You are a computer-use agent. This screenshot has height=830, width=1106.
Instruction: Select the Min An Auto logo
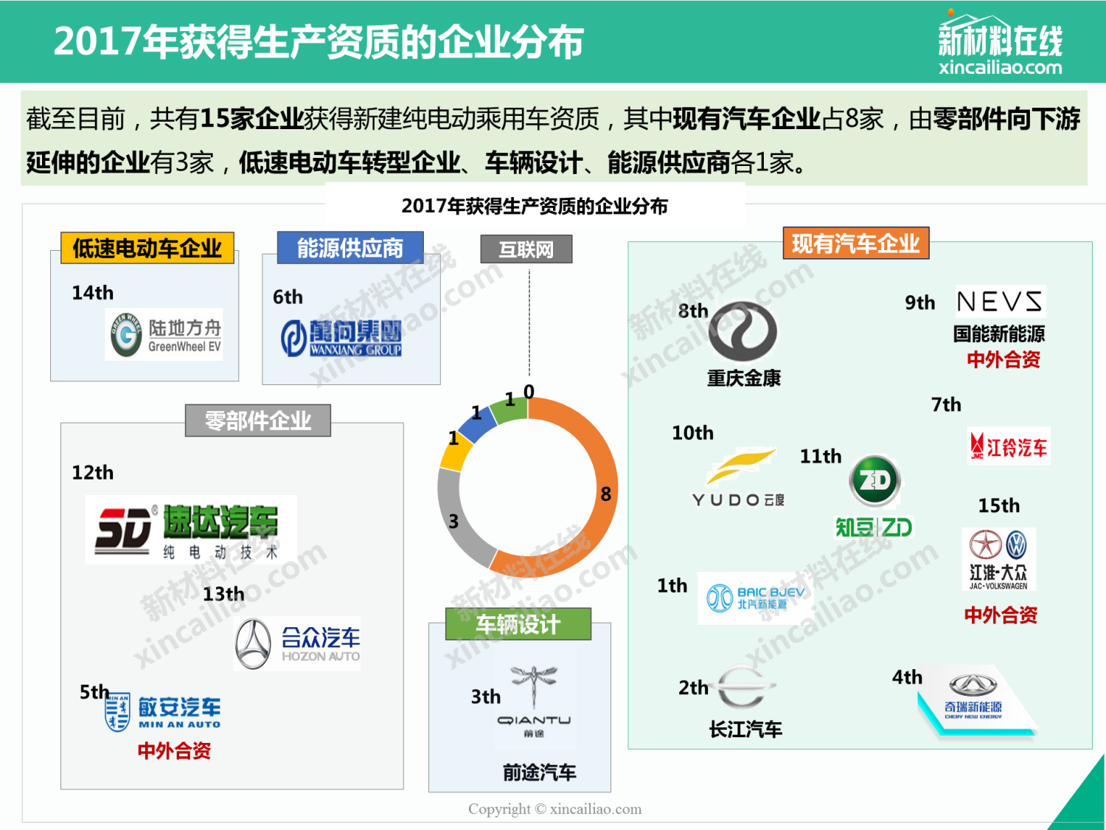[162, 712]
